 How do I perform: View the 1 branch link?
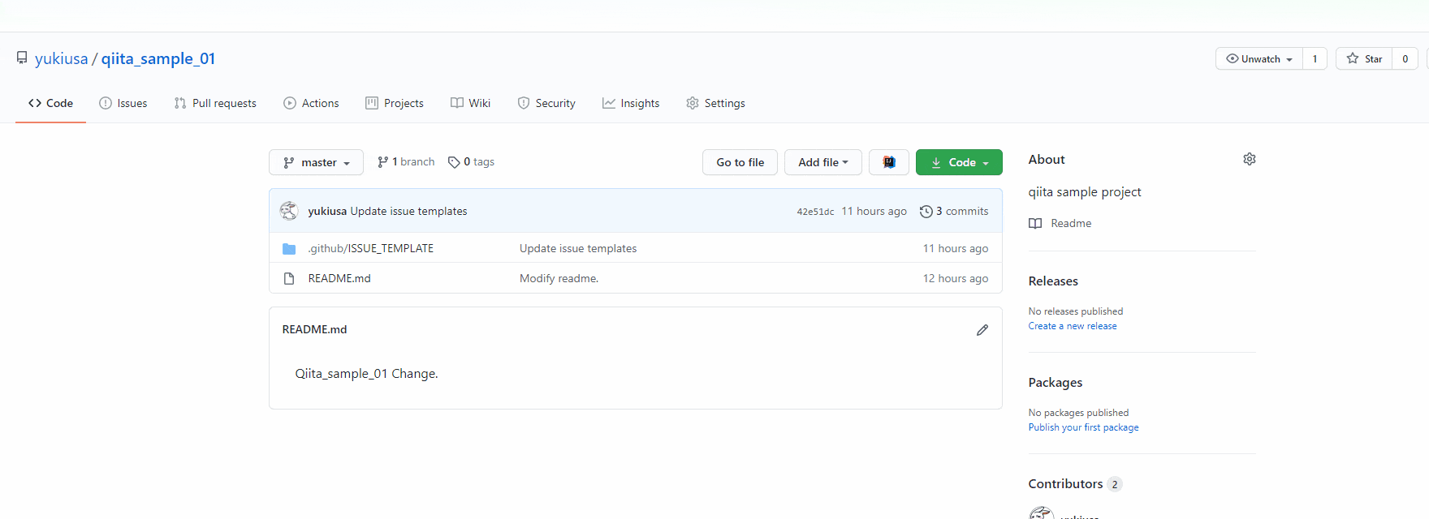[x=406, y=162]
